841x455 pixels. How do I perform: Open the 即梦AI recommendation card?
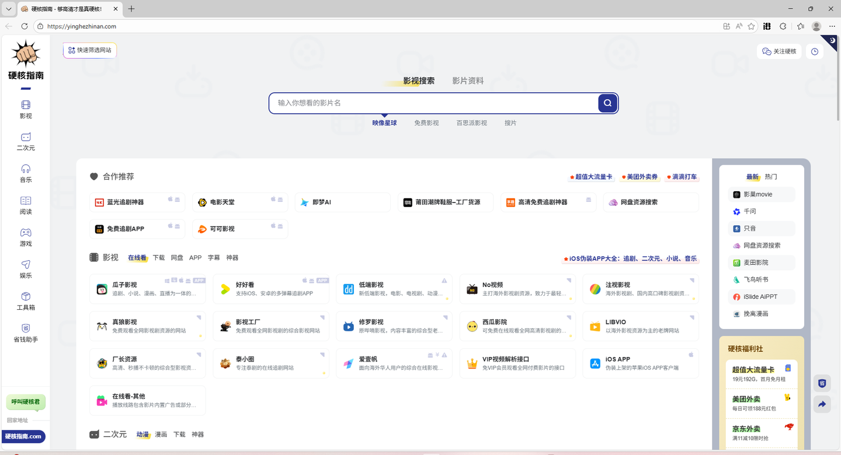point(342,202)
